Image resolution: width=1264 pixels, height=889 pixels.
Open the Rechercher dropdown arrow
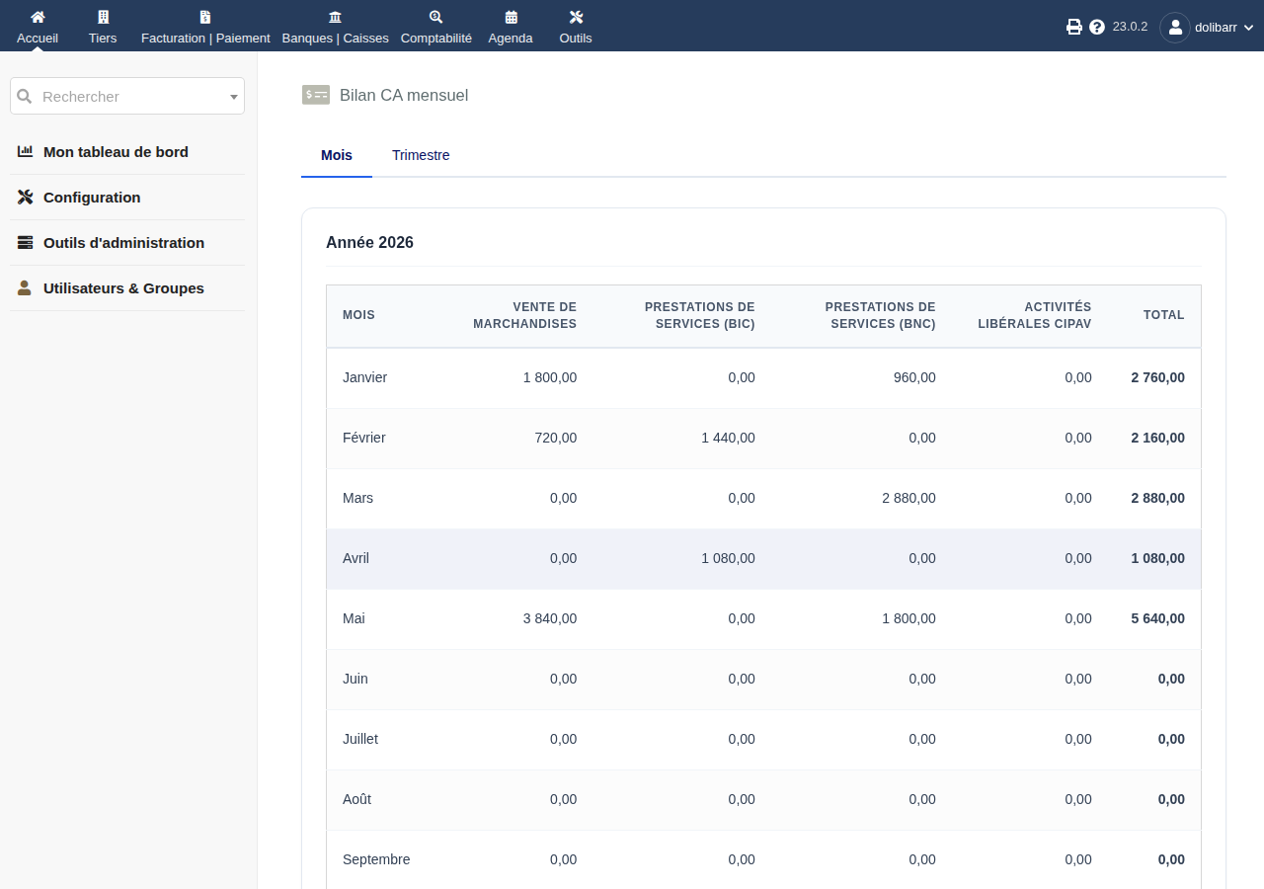click(x=234, y=97)
